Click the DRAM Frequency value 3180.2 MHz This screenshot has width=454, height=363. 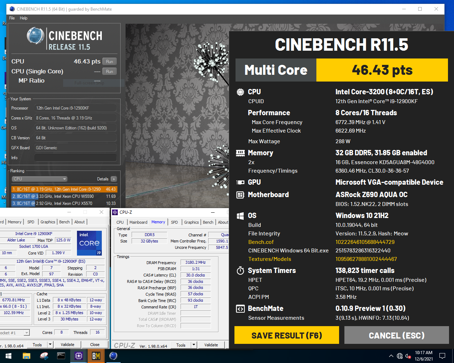[x=195, y=263]
